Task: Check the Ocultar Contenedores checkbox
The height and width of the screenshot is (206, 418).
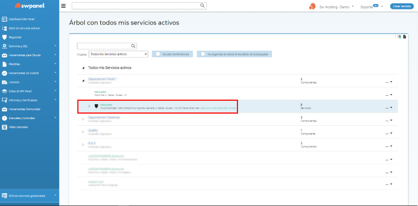Action: 158,54
